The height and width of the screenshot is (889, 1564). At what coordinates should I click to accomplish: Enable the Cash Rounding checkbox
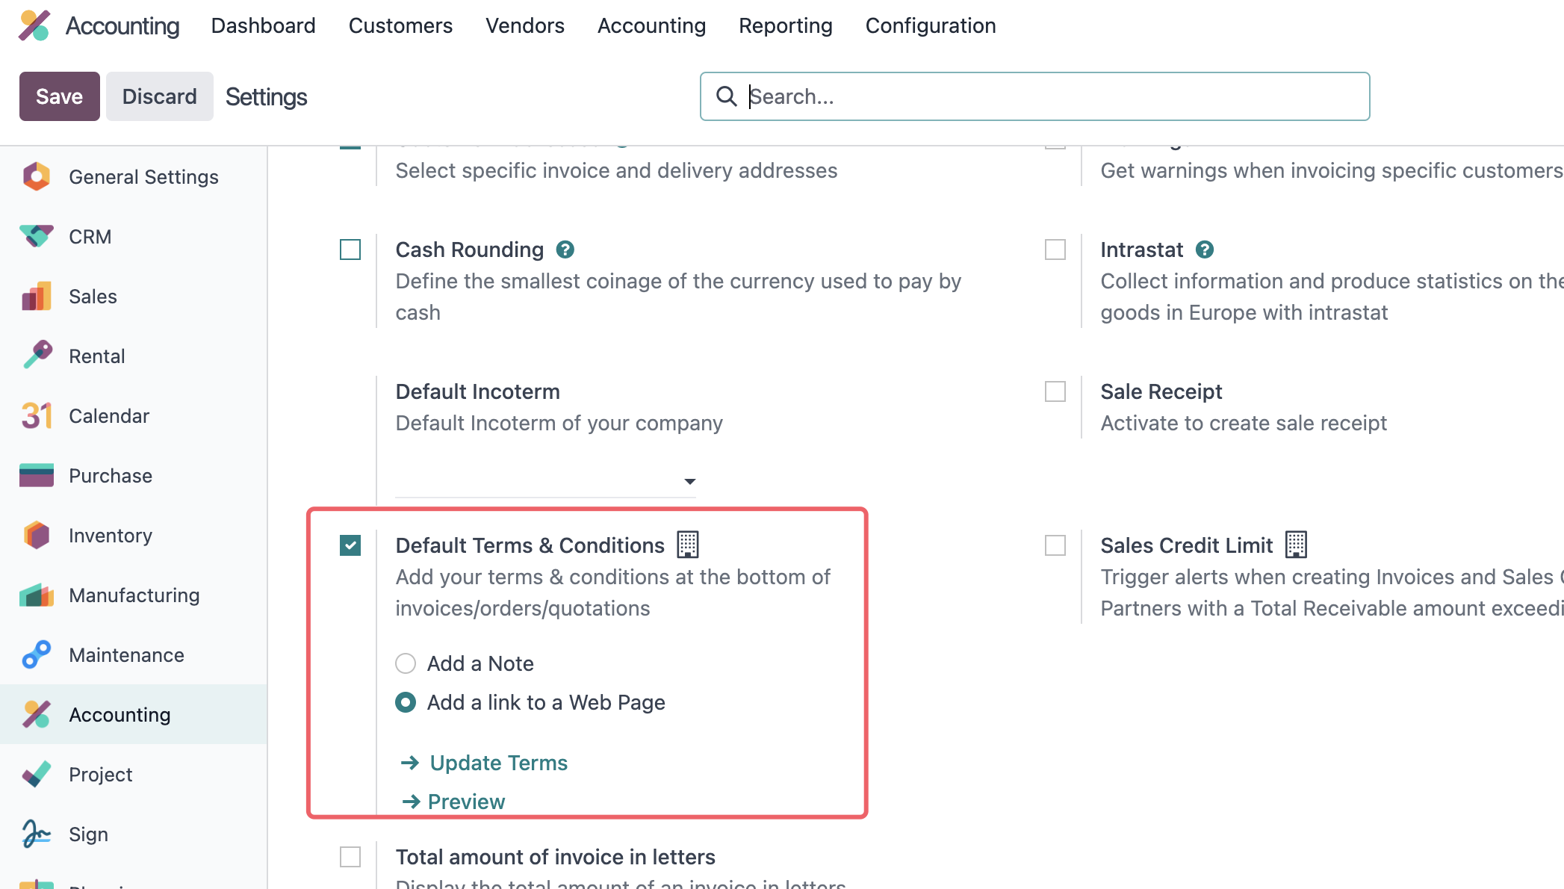(x=350, y=250)
